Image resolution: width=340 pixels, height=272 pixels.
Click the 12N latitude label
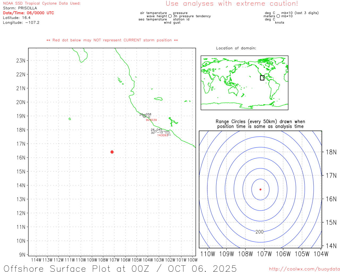click(21, 213)
